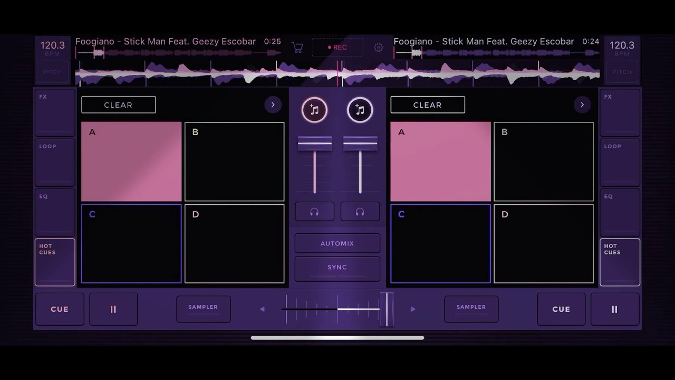Enable AUTOMIX mode
Viewport: 675px width, 380px height.
(x=337, y=243)
